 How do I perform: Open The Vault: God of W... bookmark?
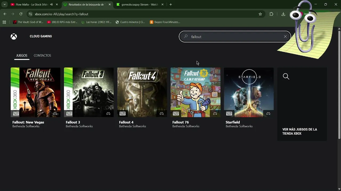click(x=28, y=22)
